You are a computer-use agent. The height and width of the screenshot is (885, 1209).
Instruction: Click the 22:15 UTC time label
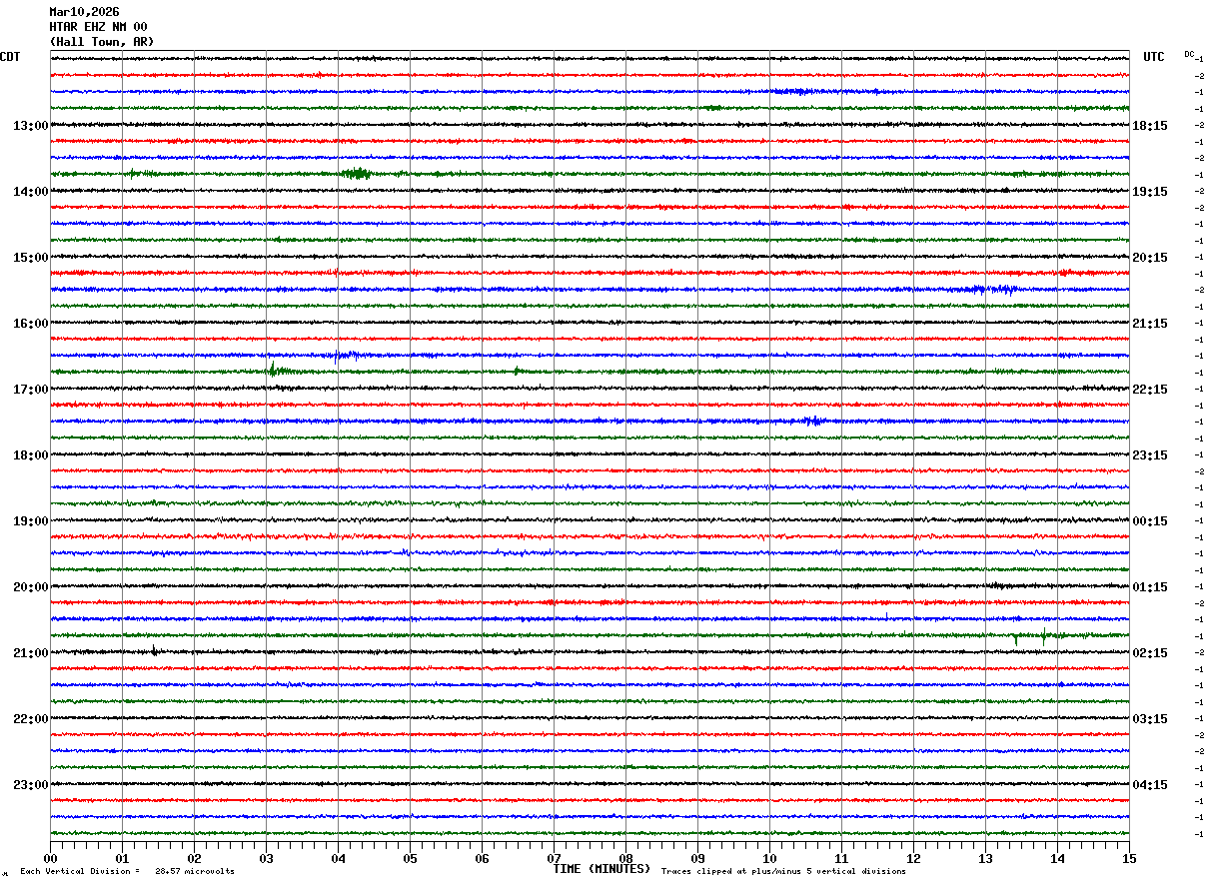point(1150,390)
